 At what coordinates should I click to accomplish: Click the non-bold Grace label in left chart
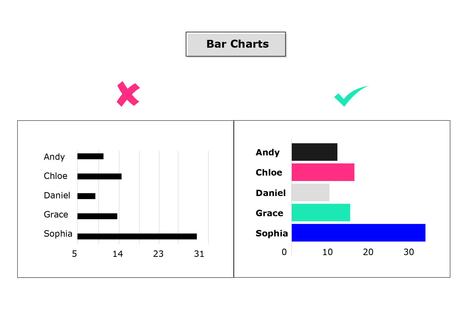(56, 214)
